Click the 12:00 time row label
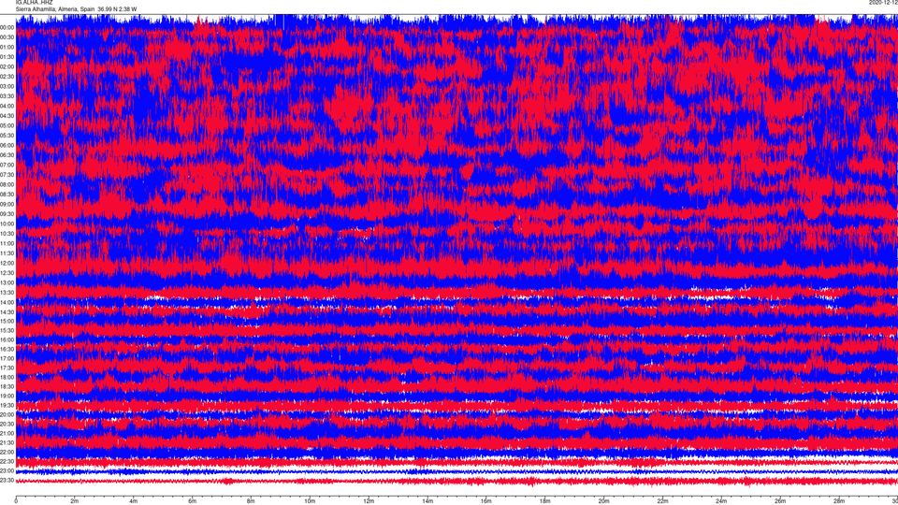 coord(7,264)
